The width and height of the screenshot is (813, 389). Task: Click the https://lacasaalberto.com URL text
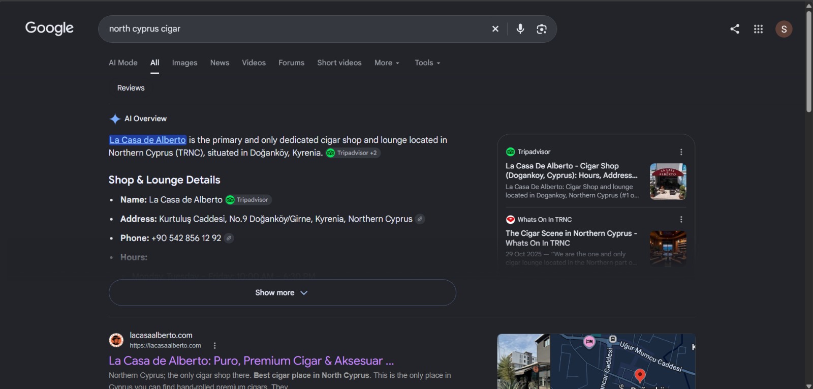[x=165, y=346]
